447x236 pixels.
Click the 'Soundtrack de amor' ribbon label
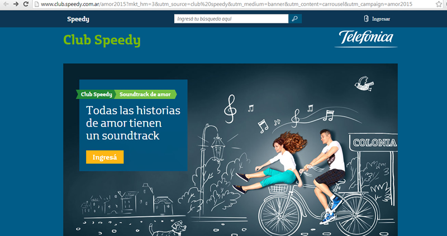pos(145,94)
